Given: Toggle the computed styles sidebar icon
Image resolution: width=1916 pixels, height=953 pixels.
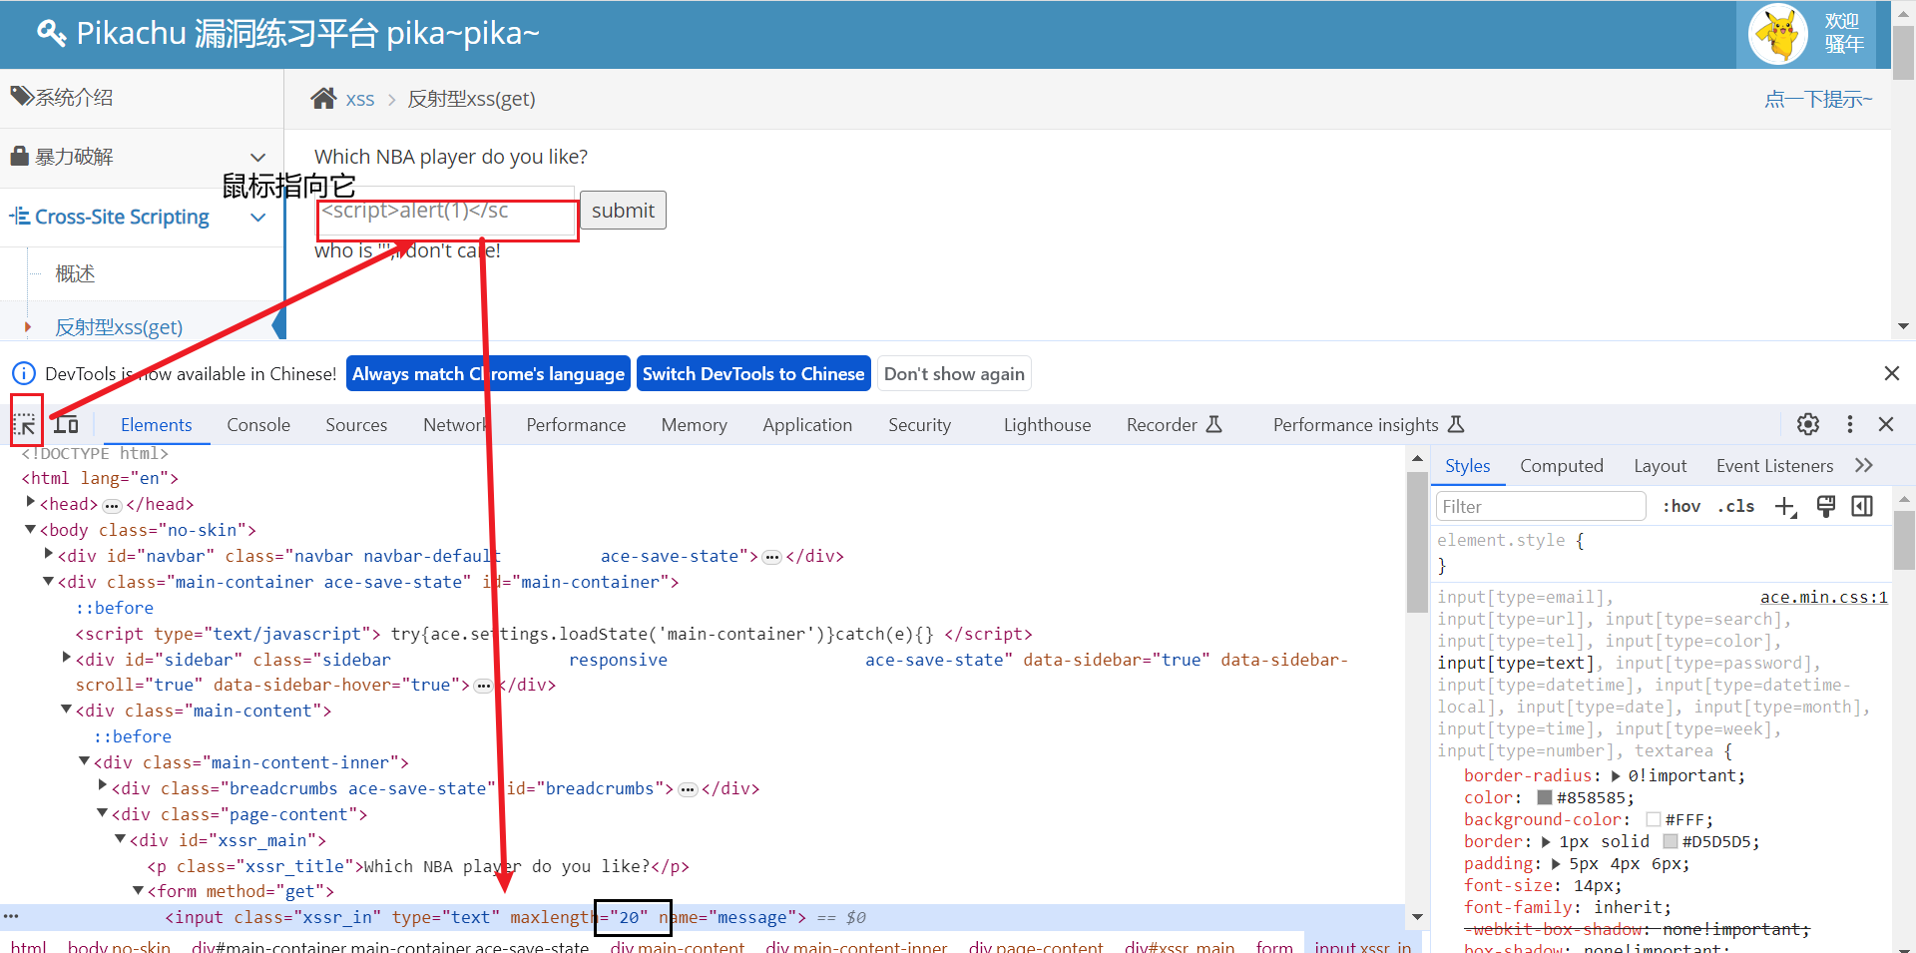Looking at the screenshot, I should coord(1862,507).
